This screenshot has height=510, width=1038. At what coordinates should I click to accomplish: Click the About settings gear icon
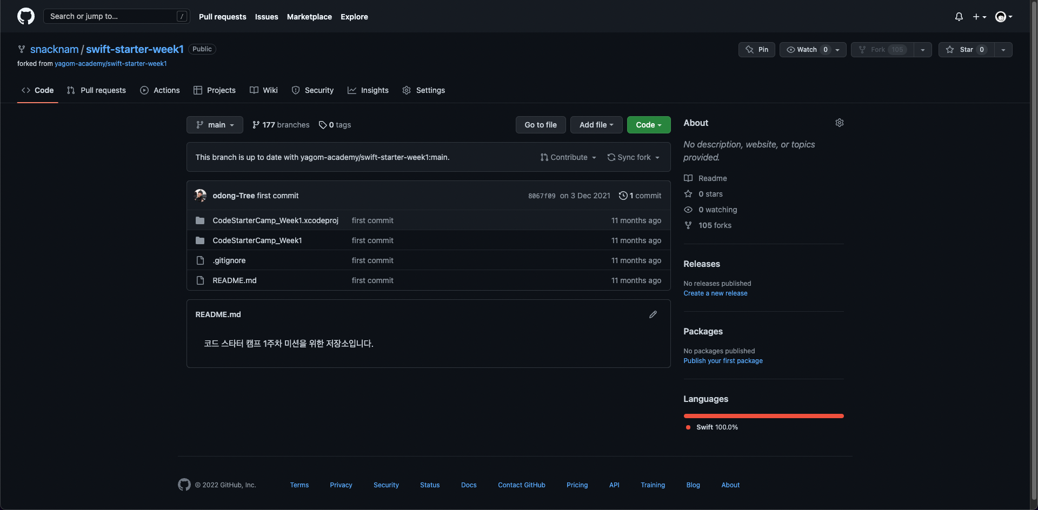tap(839, 123)
